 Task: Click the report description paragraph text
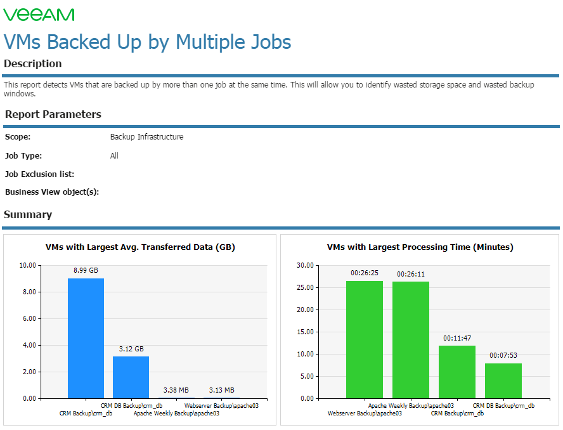point(269,89)
